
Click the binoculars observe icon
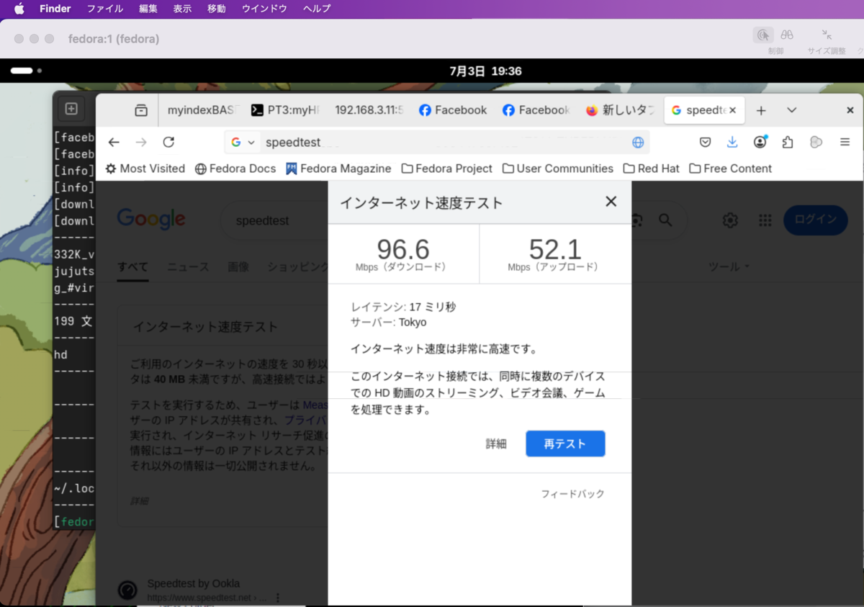pos(787,35)
